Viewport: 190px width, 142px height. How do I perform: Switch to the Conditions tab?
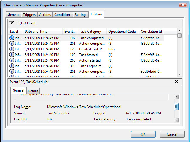point(63,15)
